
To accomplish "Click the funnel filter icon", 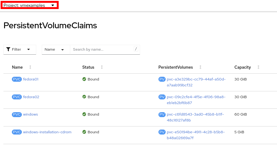I will point(8,49).
